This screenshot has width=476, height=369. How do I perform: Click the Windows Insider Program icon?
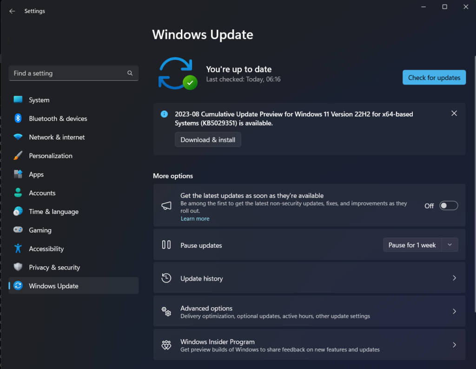166,345
